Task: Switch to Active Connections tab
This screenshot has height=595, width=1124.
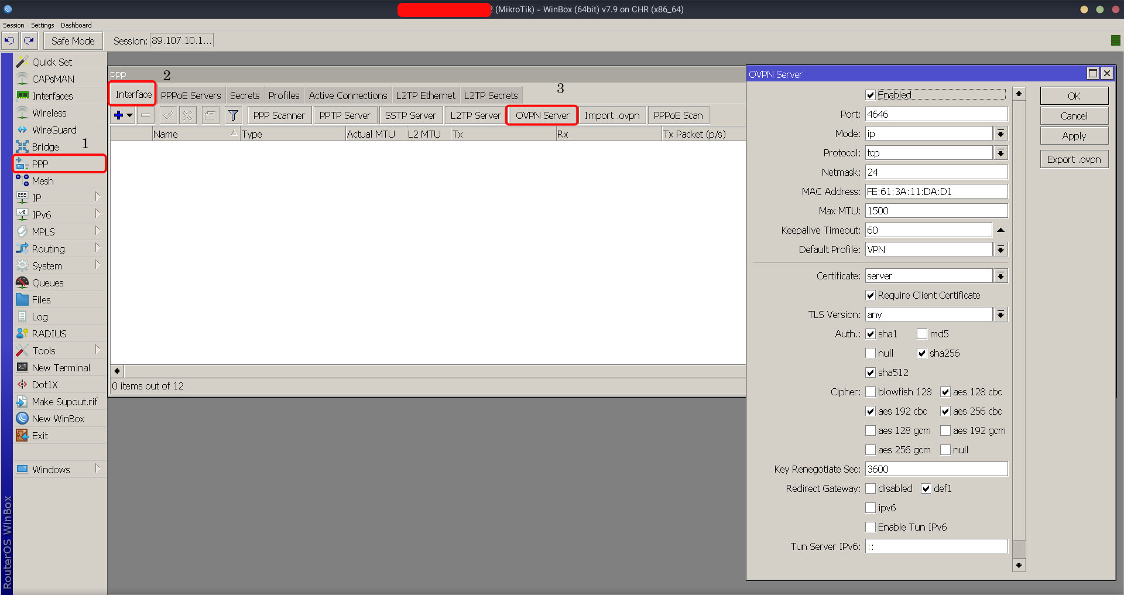Action: pos(348,95)
